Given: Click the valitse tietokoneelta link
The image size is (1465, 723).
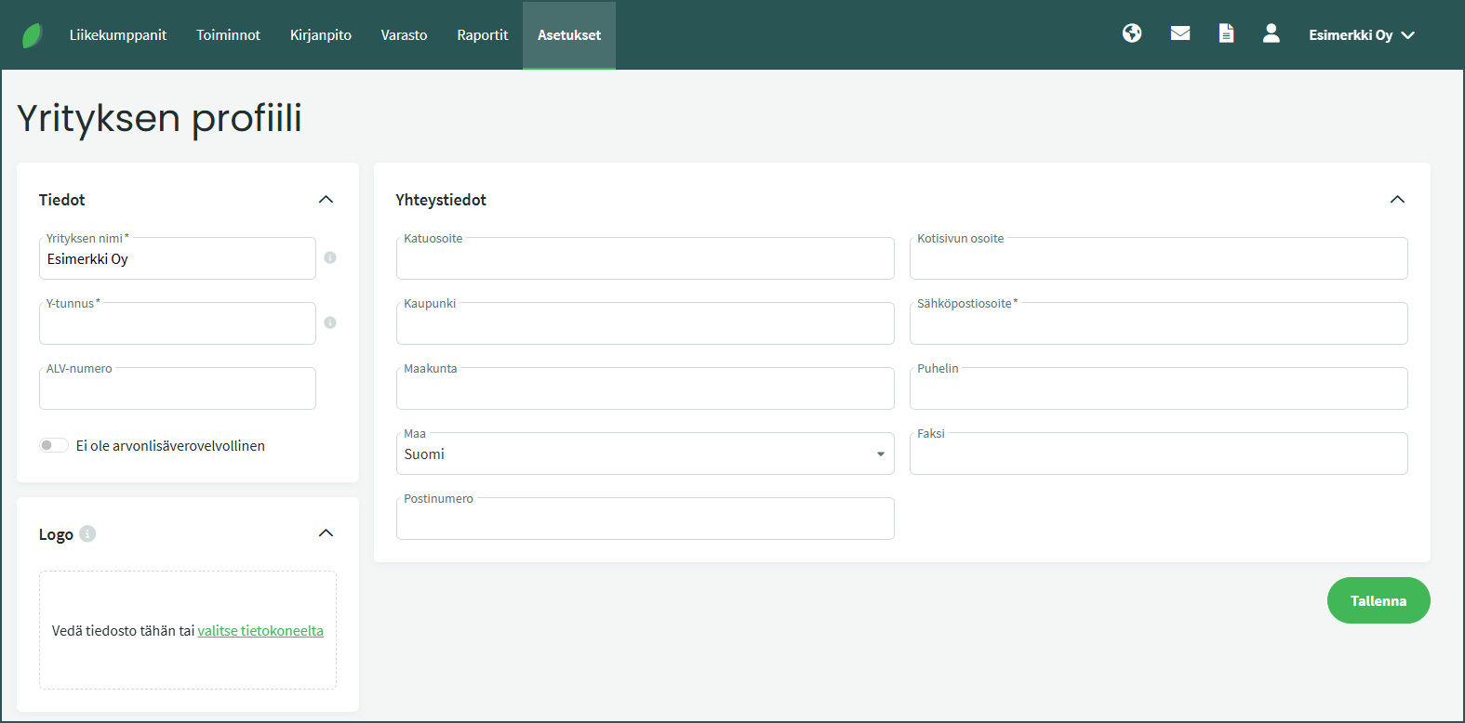Looking at the screenshot, I should point(260,631).
